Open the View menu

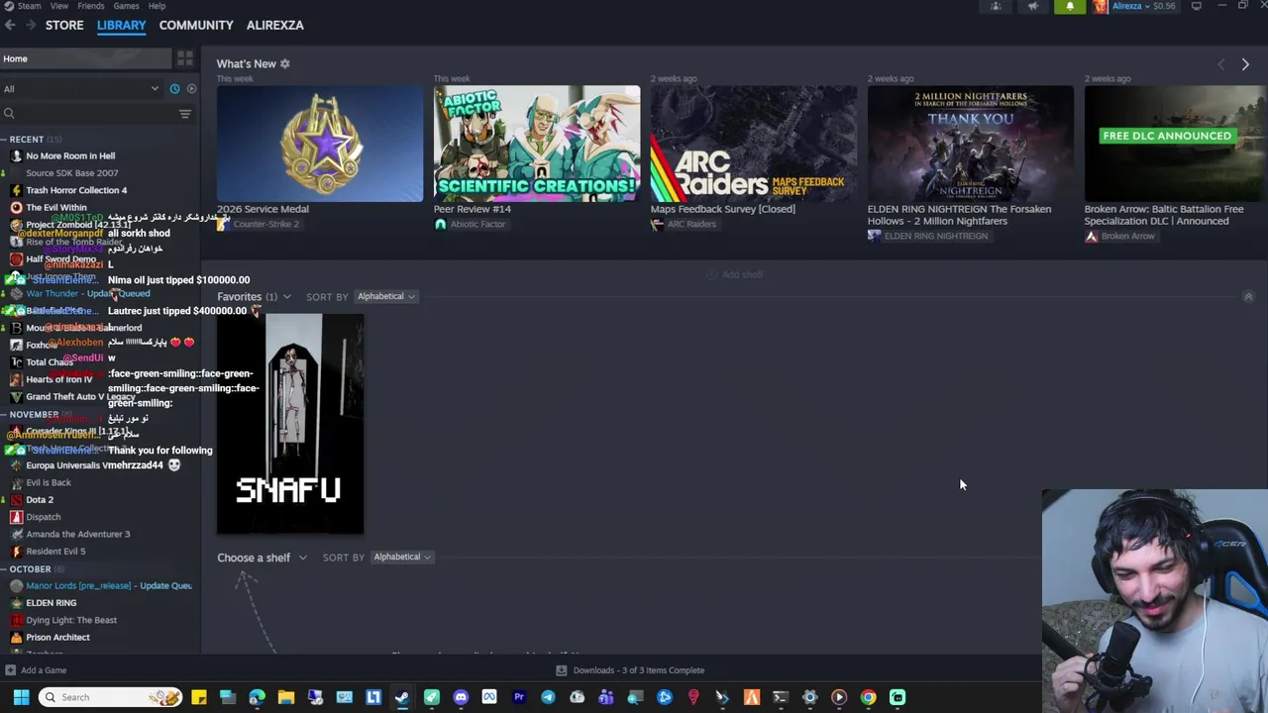coord(59,6)
